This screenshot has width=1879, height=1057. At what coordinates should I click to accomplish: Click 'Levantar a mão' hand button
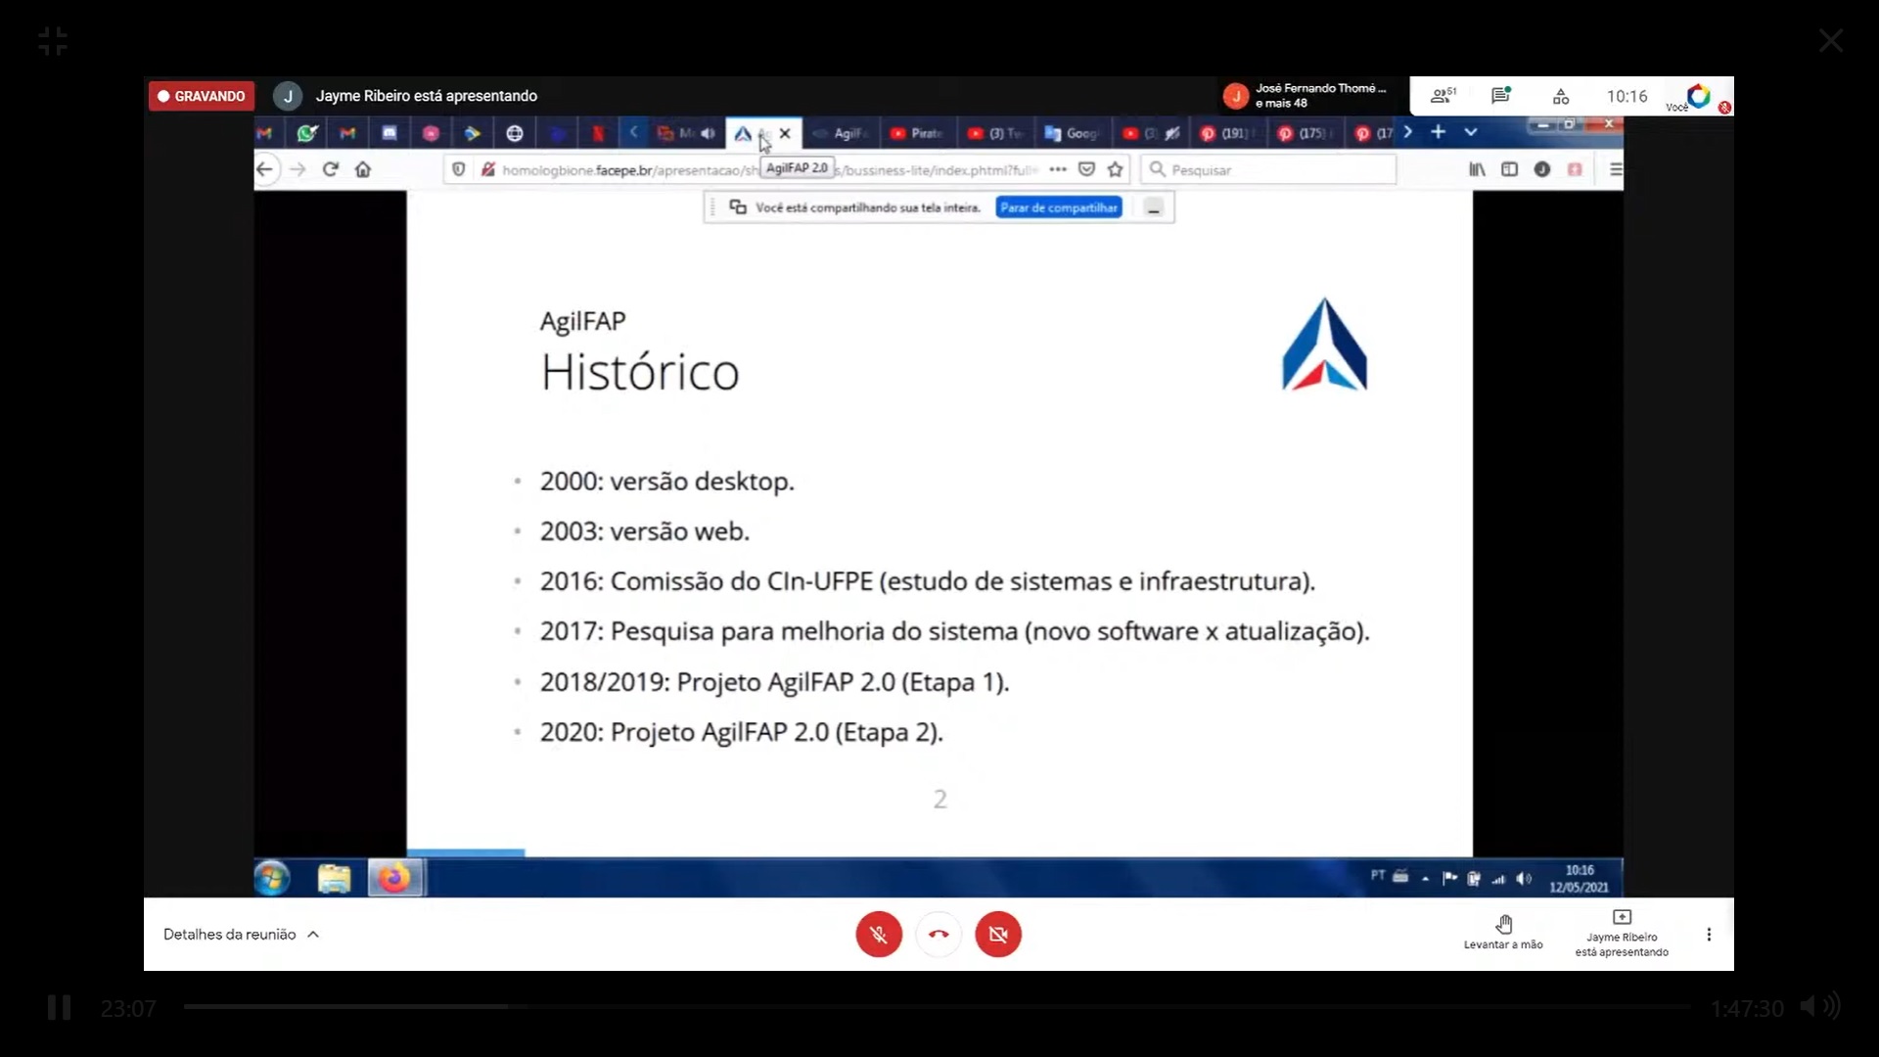click(1503, 933)
